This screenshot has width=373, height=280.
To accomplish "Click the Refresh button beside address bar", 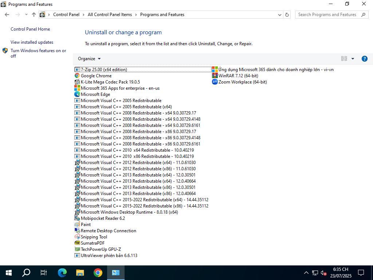I will (287, 15).
